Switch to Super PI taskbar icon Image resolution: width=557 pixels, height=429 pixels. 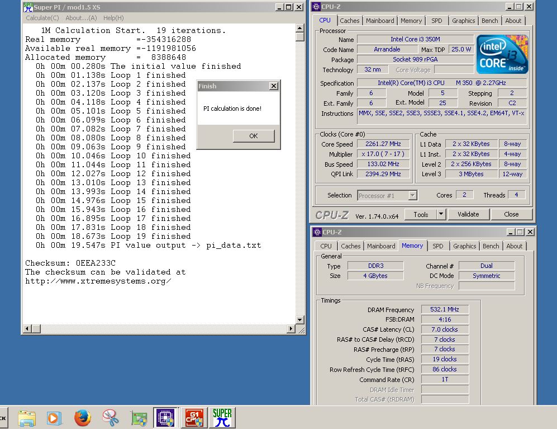(x=222, y=418)
